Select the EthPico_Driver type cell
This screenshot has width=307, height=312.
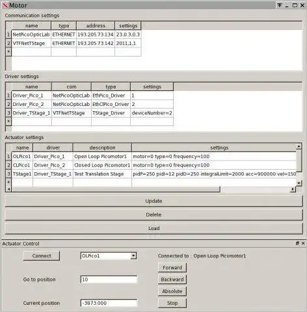(111, 96)
